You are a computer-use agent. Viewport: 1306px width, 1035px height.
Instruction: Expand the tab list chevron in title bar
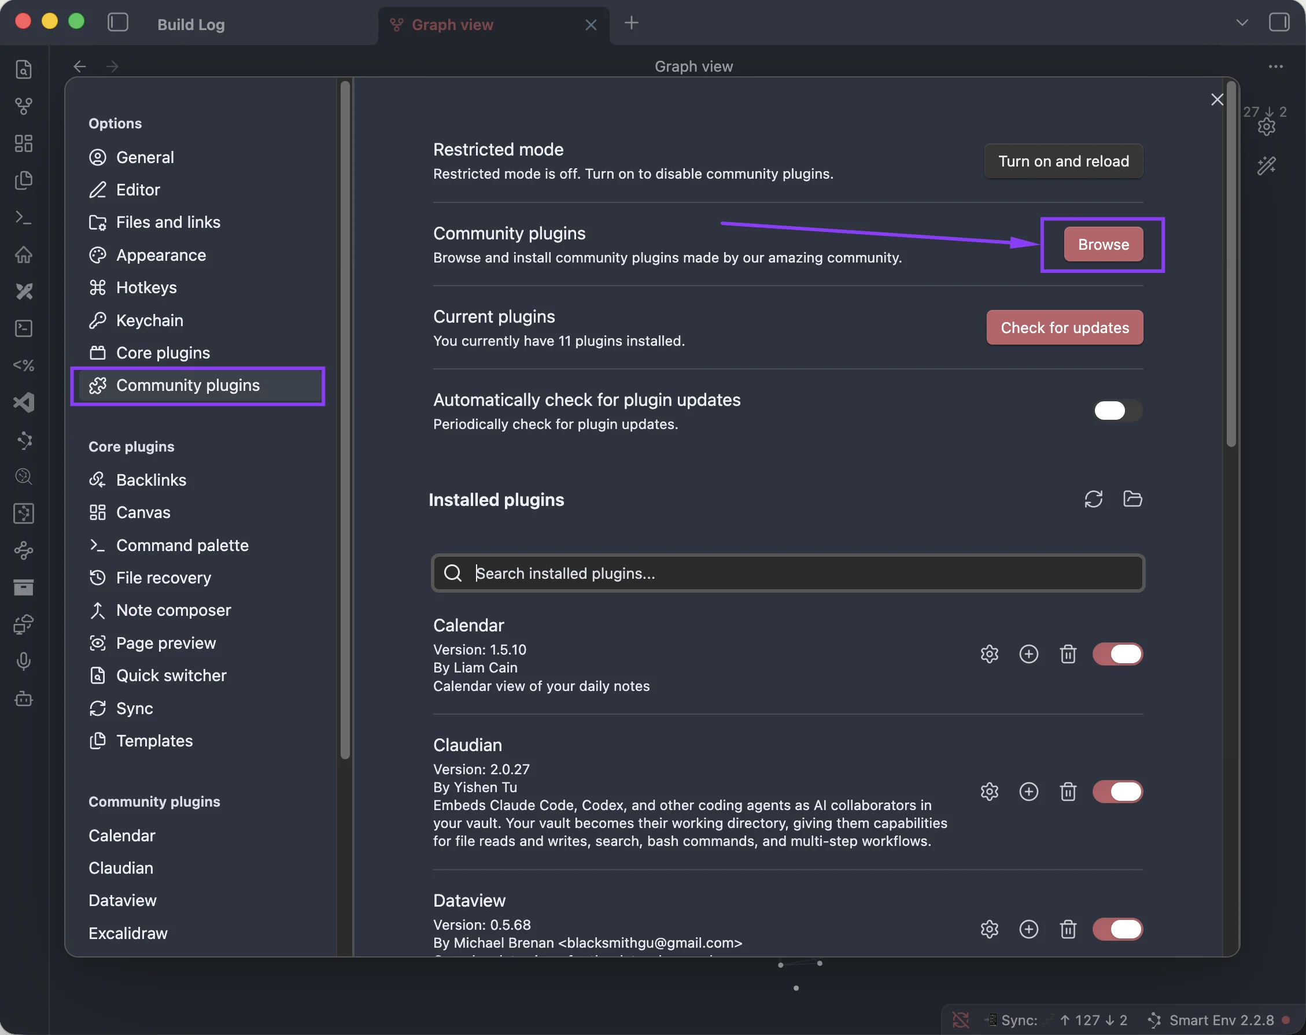coord(1242,23)
